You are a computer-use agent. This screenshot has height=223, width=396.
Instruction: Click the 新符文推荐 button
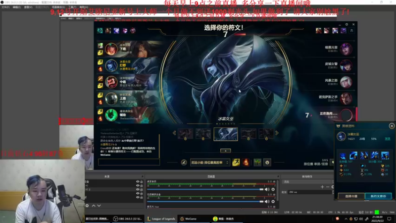point(378,196)
